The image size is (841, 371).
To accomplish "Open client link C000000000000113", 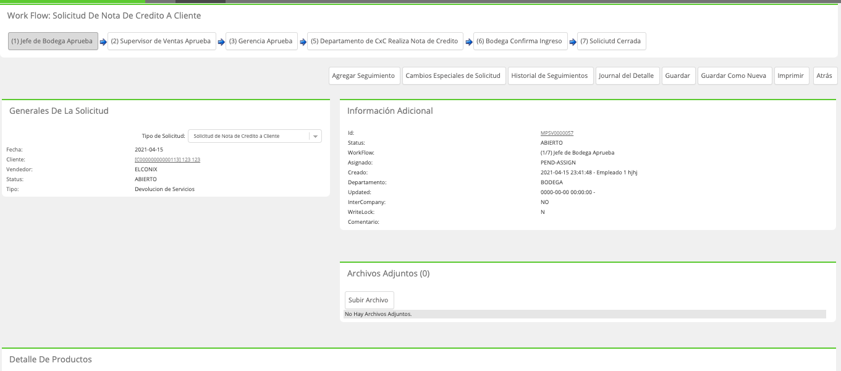I will [x=167, y=160].
